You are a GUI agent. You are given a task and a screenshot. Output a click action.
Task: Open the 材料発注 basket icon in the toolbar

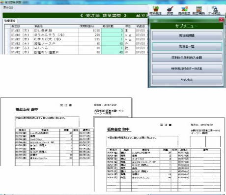[155, 10]
